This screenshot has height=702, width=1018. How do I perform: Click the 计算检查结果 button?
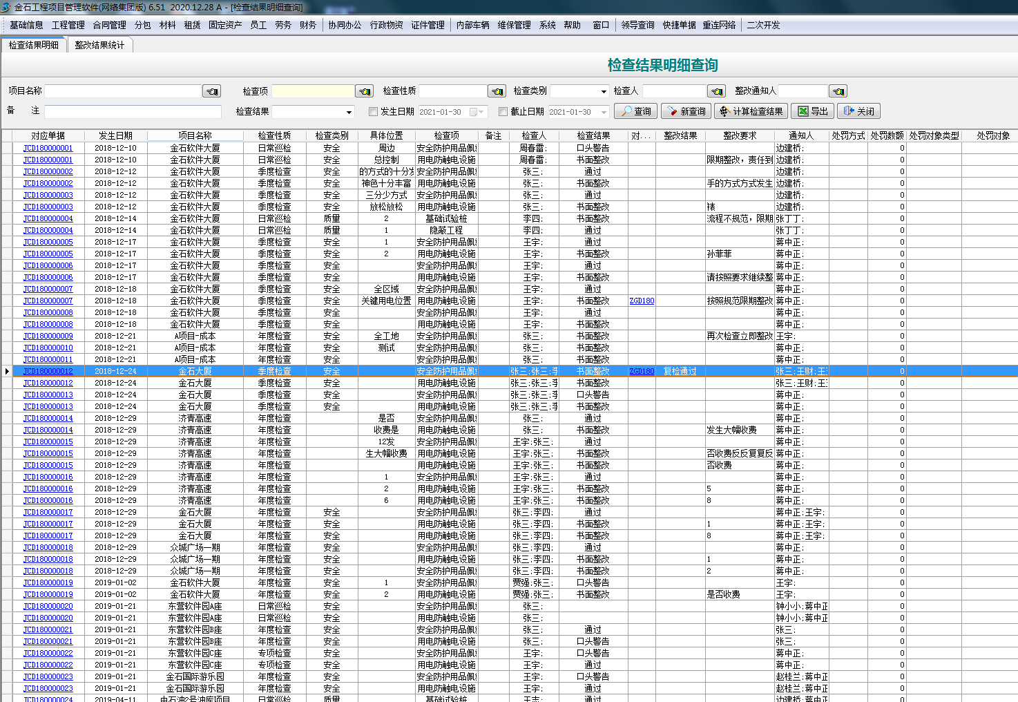[x=751, y=111]
